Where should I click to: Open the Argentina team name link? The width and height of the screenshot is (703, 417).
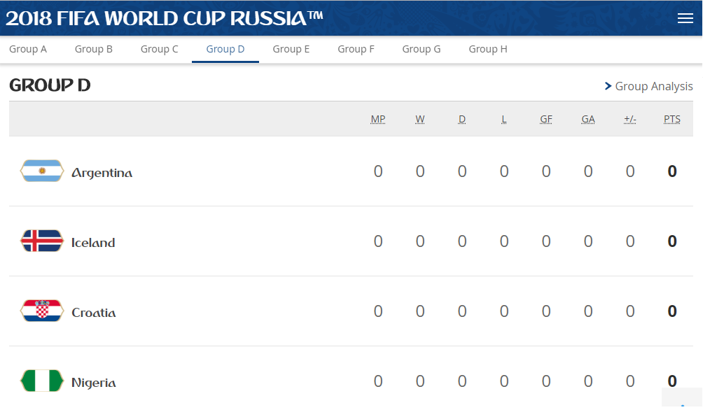[102, 173]
